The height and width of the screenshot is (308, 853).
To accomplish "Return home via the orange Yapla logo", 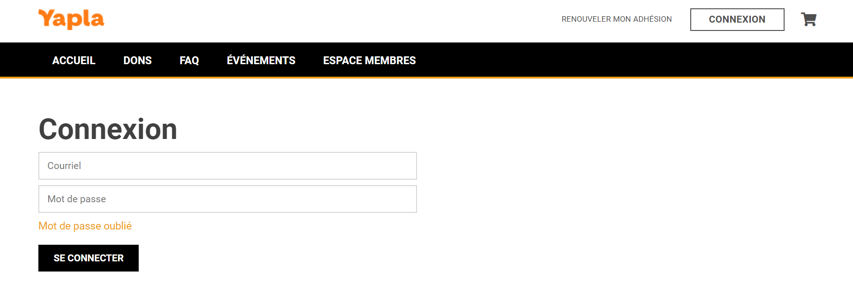I will coord(71,19).
